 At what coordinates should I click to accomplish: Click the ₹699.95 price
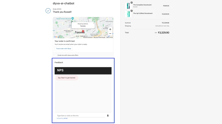pos(166,6)
